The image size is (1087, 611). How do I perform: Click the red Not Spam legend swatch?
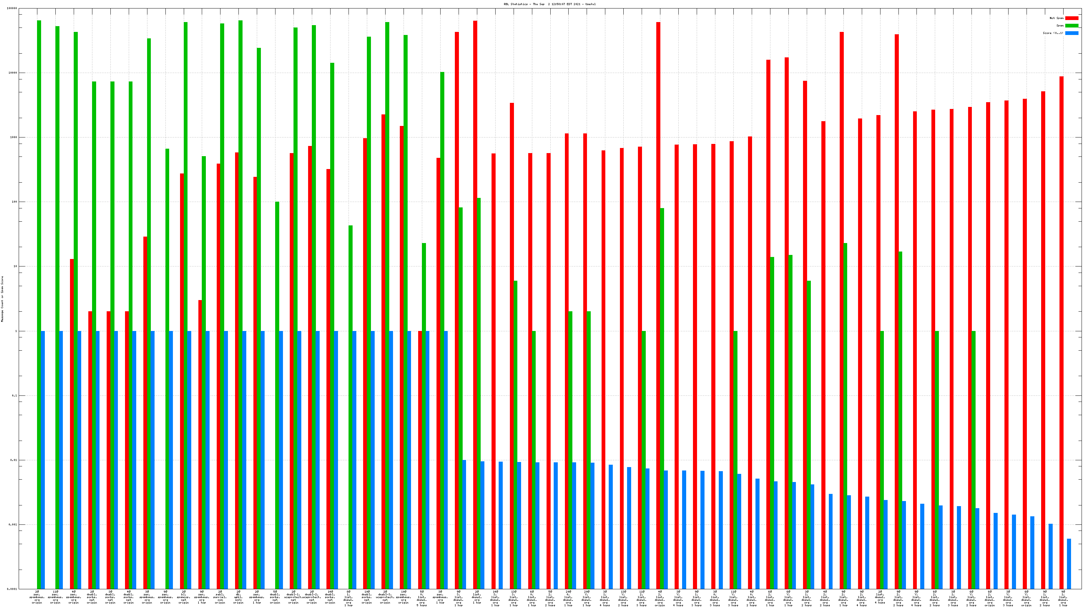[1071, 18]
